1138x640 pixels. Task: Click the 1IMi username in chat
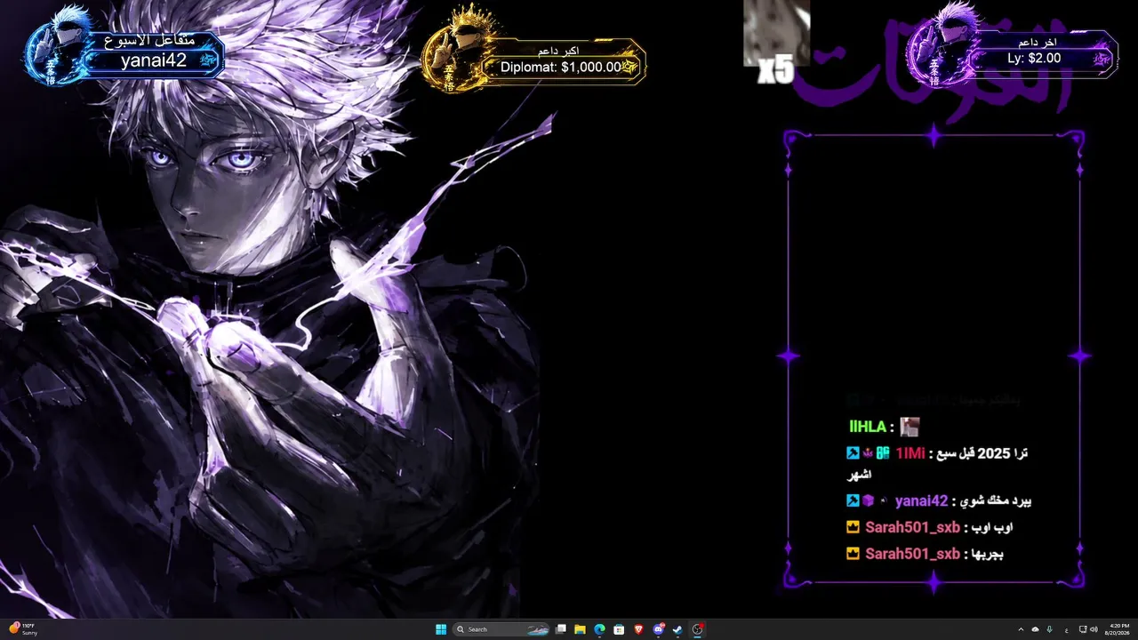(x=910, y=453)
